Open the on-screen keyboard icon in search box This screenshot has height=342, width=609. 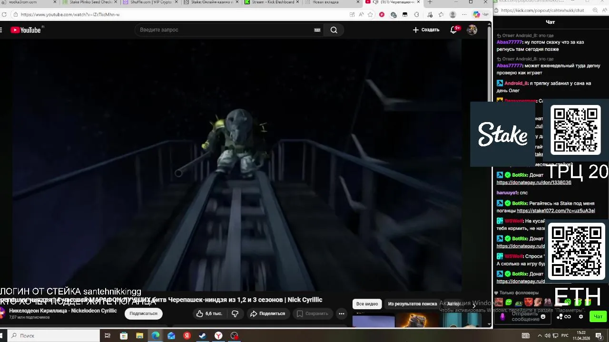(x=317, y=30)
